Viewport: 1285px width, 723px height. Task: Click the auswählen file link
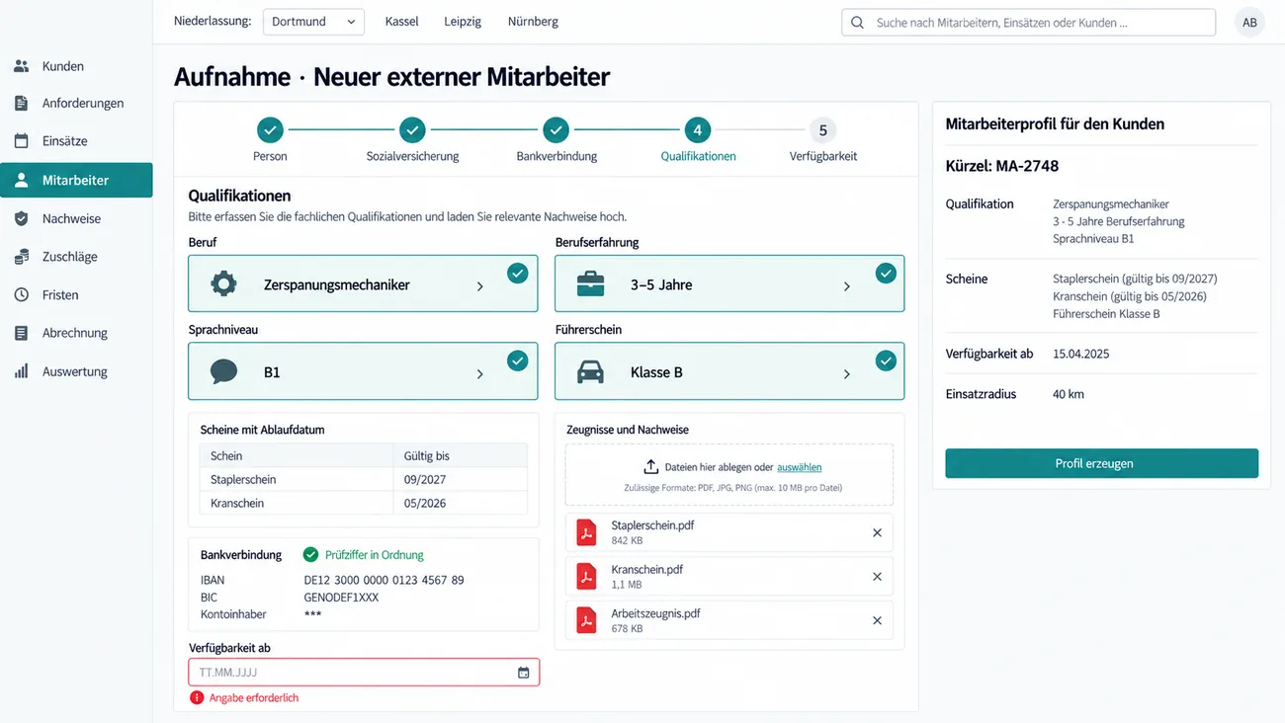tap(799, 467)
